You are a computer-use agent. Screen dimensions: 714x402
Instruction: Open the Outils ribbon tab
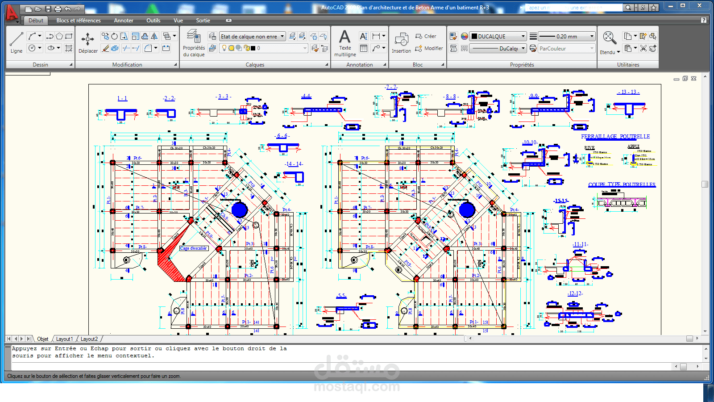point(154,21)
